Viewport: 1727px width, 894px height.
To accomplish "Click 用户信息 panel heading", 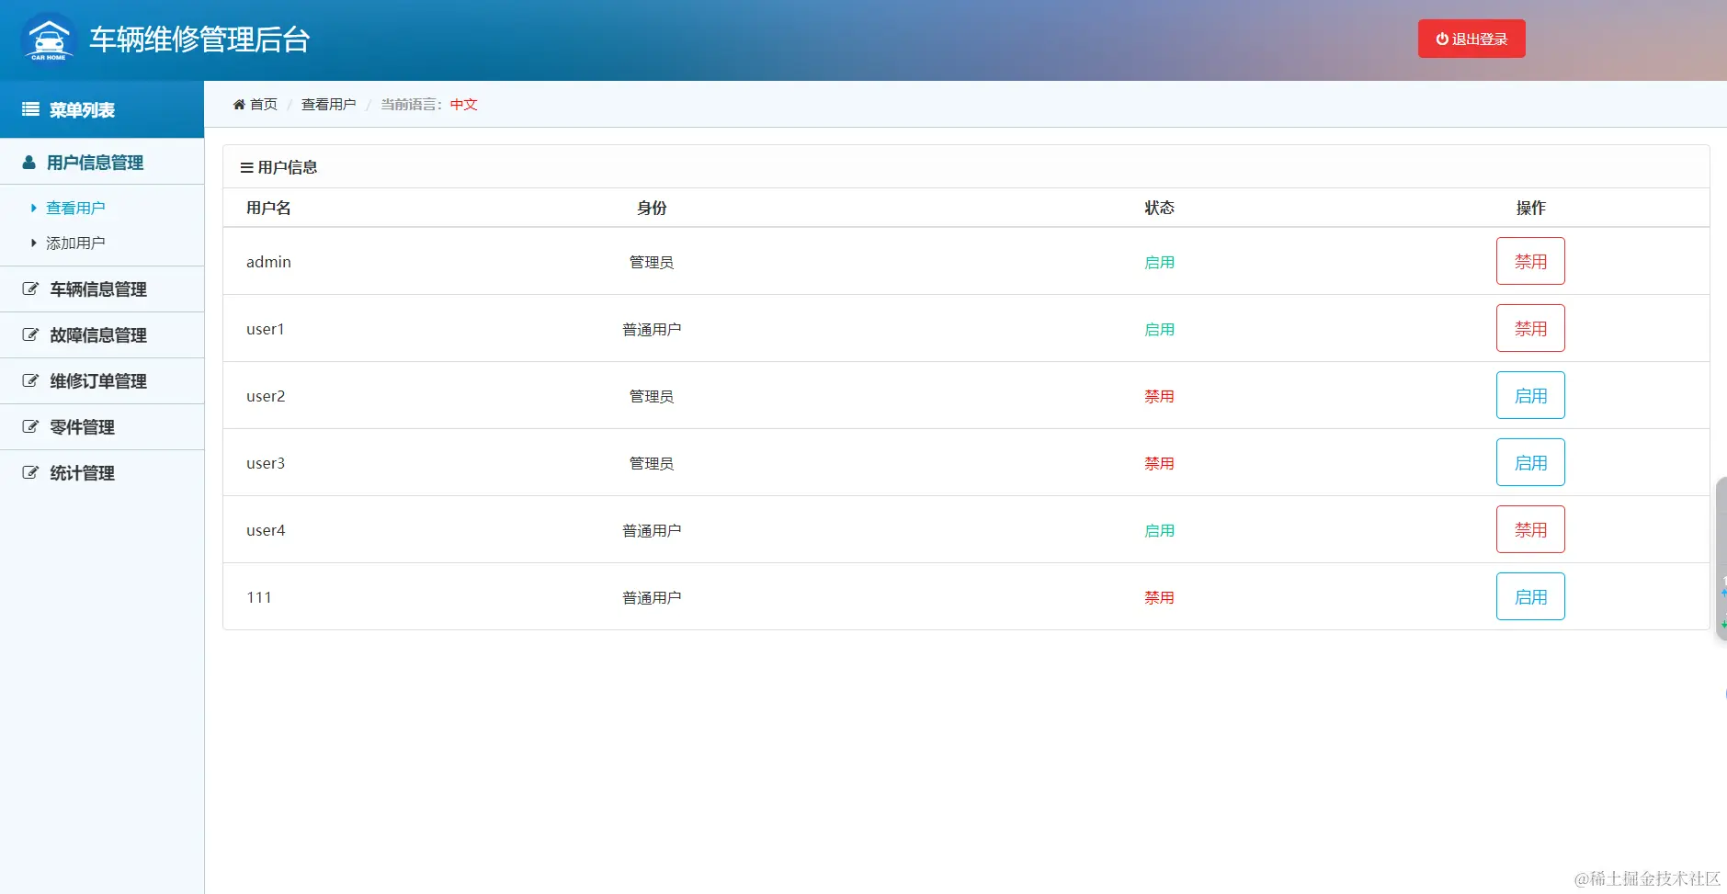I will tap(288, 167).
